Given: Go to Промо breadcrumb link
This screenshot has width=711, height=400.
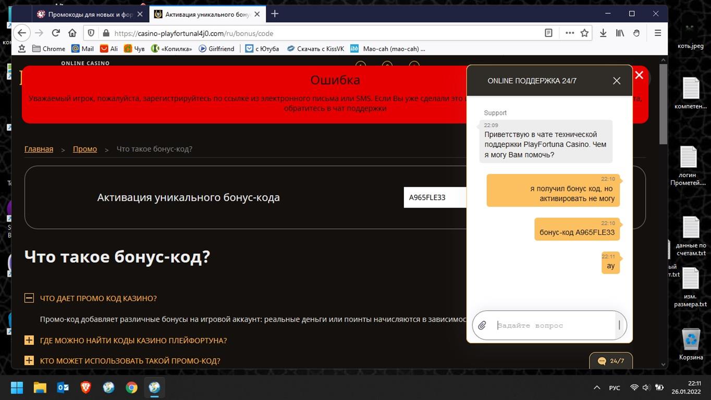Looking at the screenshot, I should point(85,149).
